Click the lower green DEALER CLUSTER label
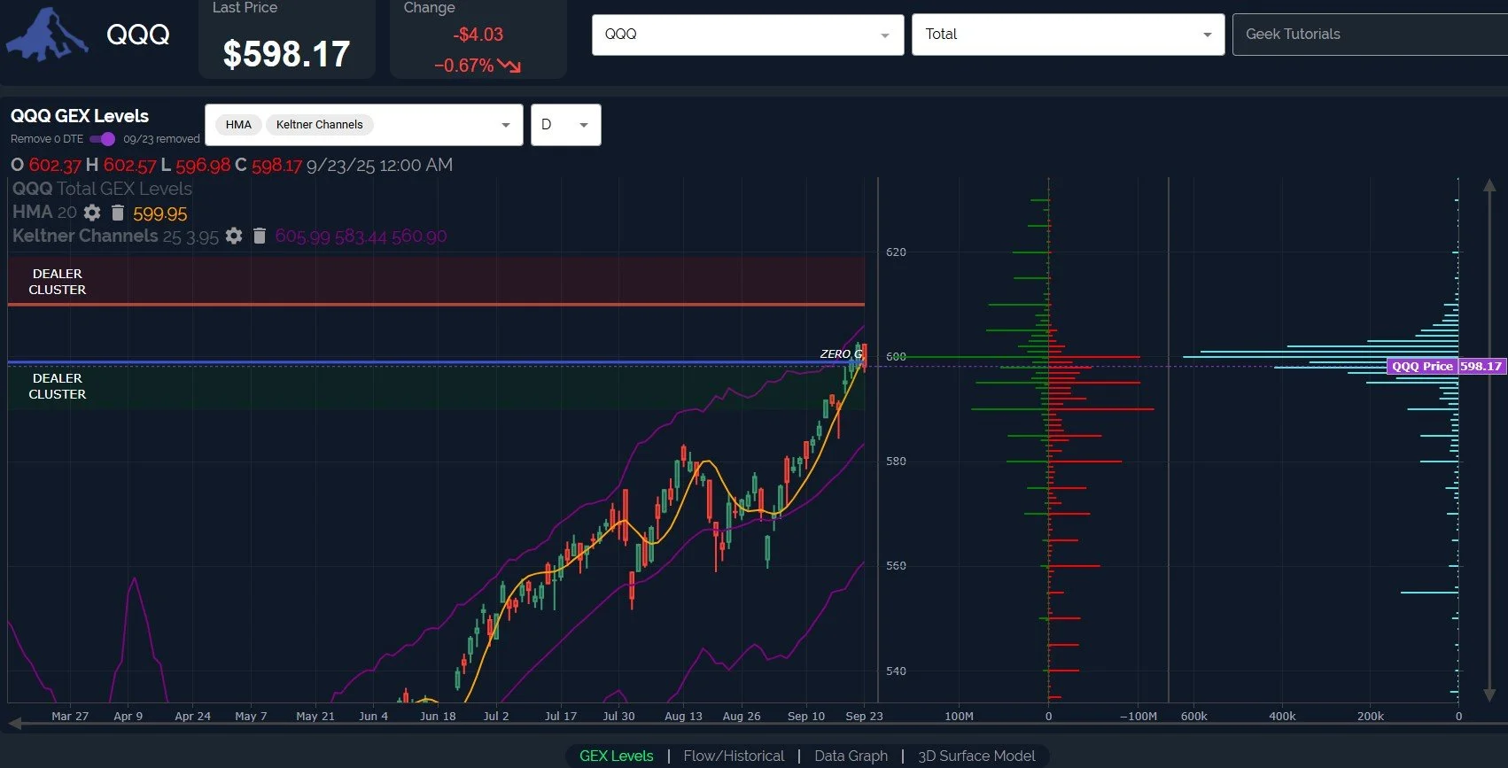 (58, 386)
